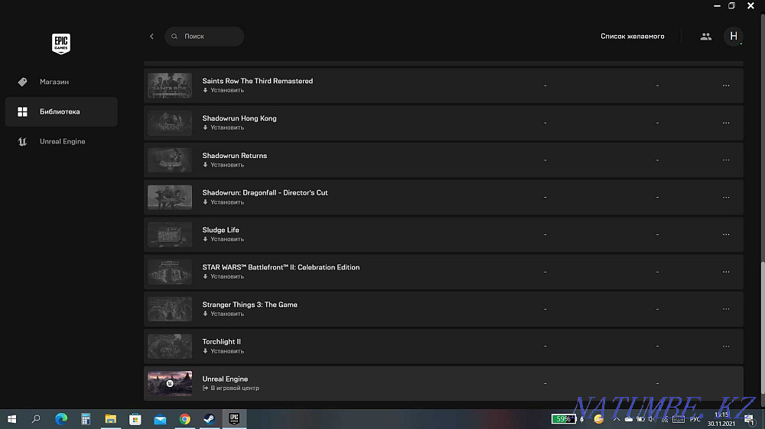Go back using the left chevron arrow
This screenshot has height=429, width=765.
coord(151,37)
